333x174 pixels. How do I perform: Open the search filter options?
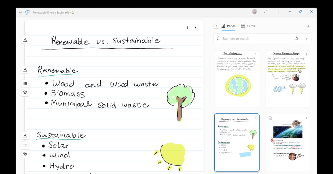pyautogui.click(x=307, y=38)
